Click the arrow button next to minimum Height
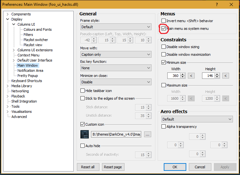This screenshot has width=240, height=175. pos(226,76)
